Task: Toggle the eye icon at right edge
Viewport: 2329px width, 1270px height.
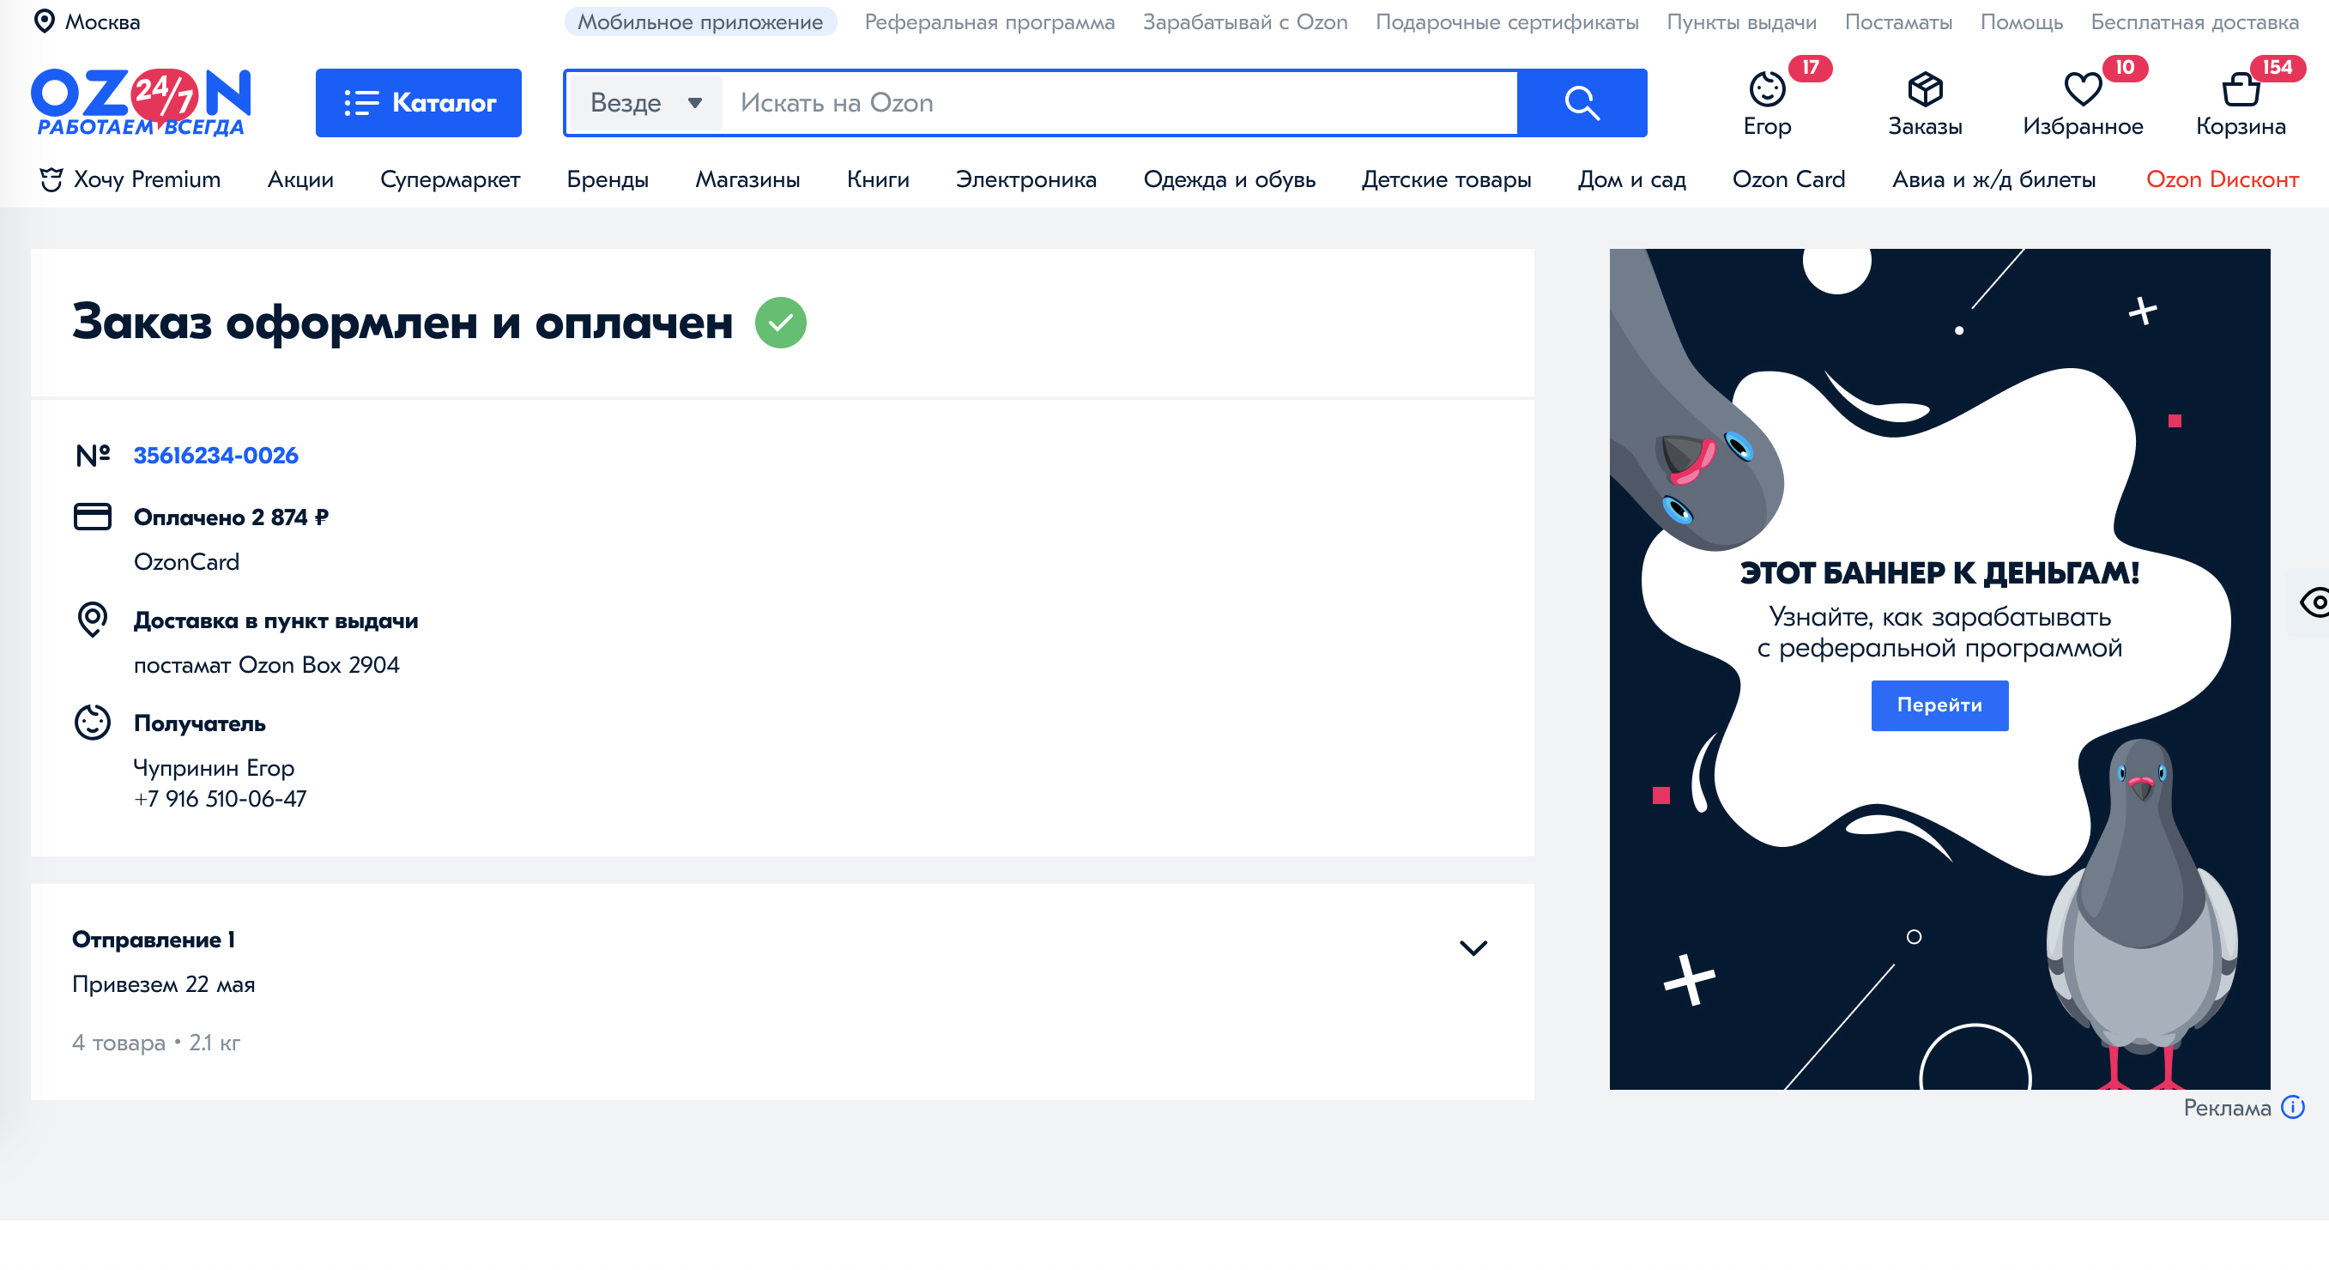Action: click(2313, 602)
